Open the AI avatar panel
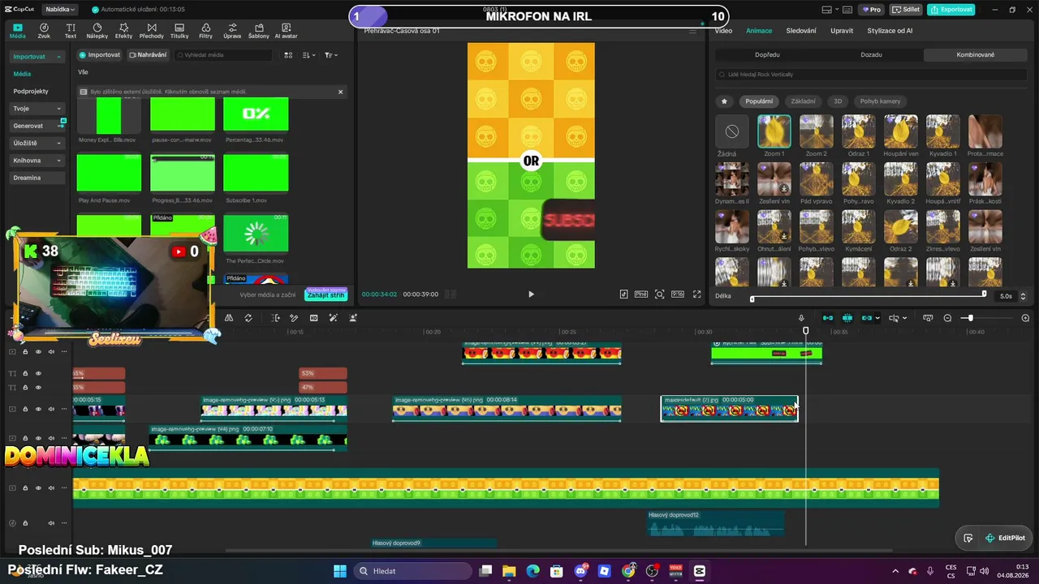Viewport: 1039px width, 584px height. (x=286, y=31)
